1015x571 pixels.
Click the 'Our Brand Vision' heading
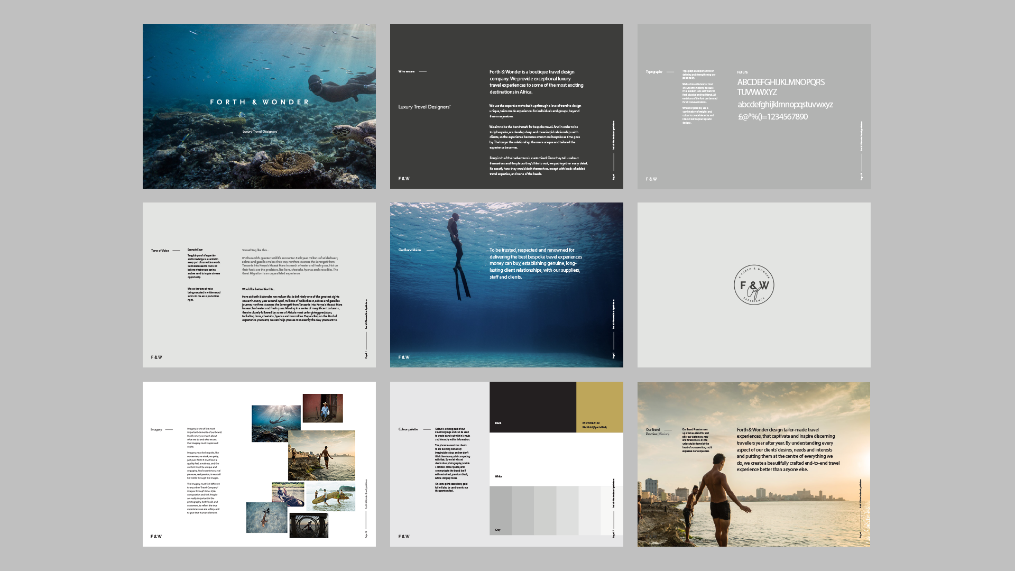pyautogui.click(x=410, y=250)
